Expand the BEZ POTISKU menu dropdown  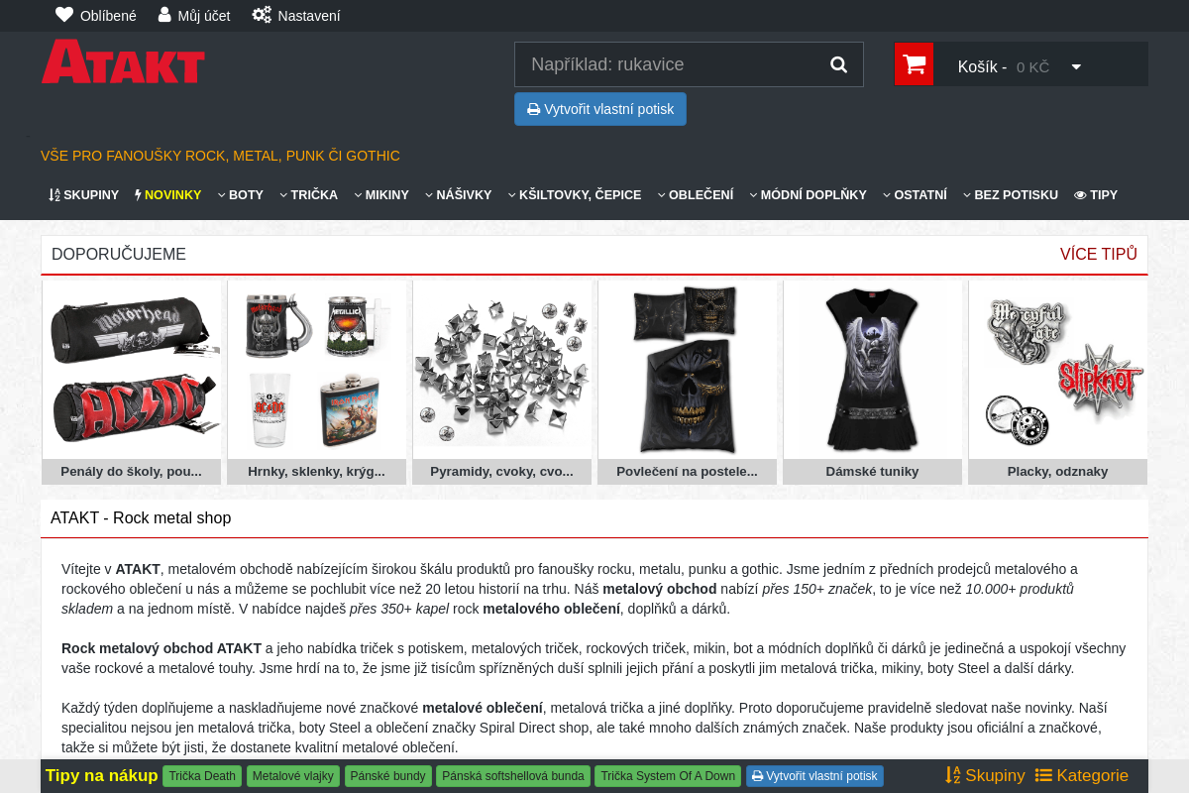(1011, 195)
